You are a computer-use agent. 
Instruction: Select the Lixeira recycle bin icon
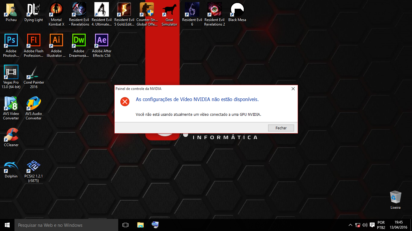pyautogui.click(x=395, y=200)
